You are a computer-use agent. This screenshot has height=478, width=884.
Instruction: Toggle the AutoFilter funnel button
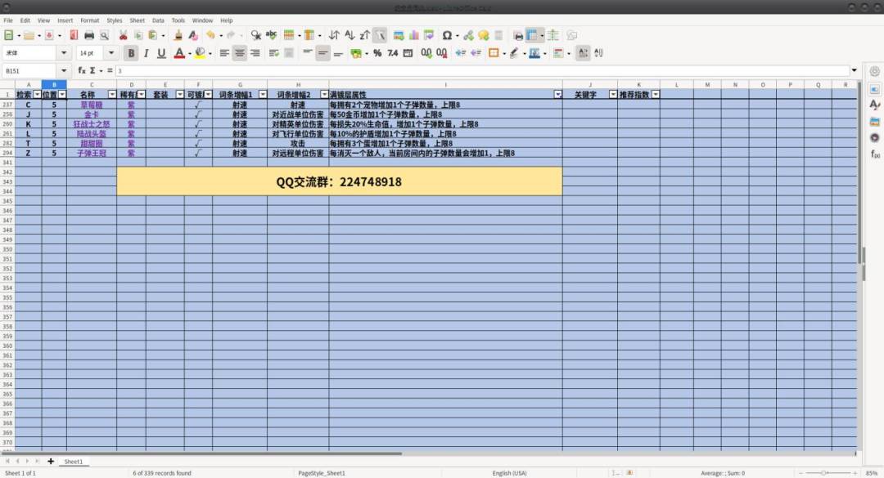click(380, 35)
